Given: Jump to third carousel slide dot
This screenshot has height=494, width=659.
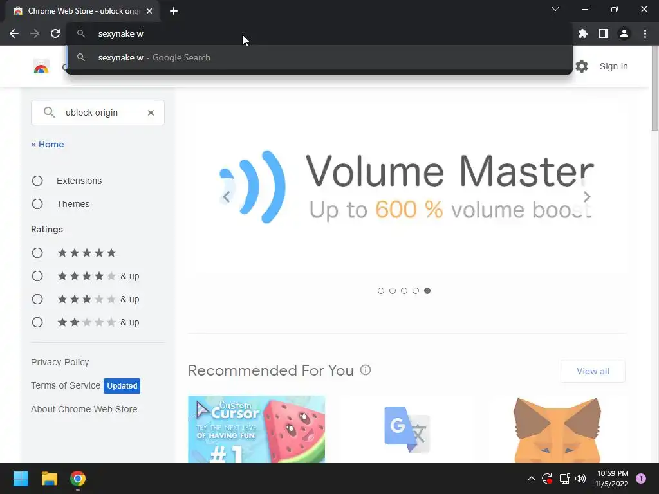Looking at the screenshot, I should tap(404, 291).
